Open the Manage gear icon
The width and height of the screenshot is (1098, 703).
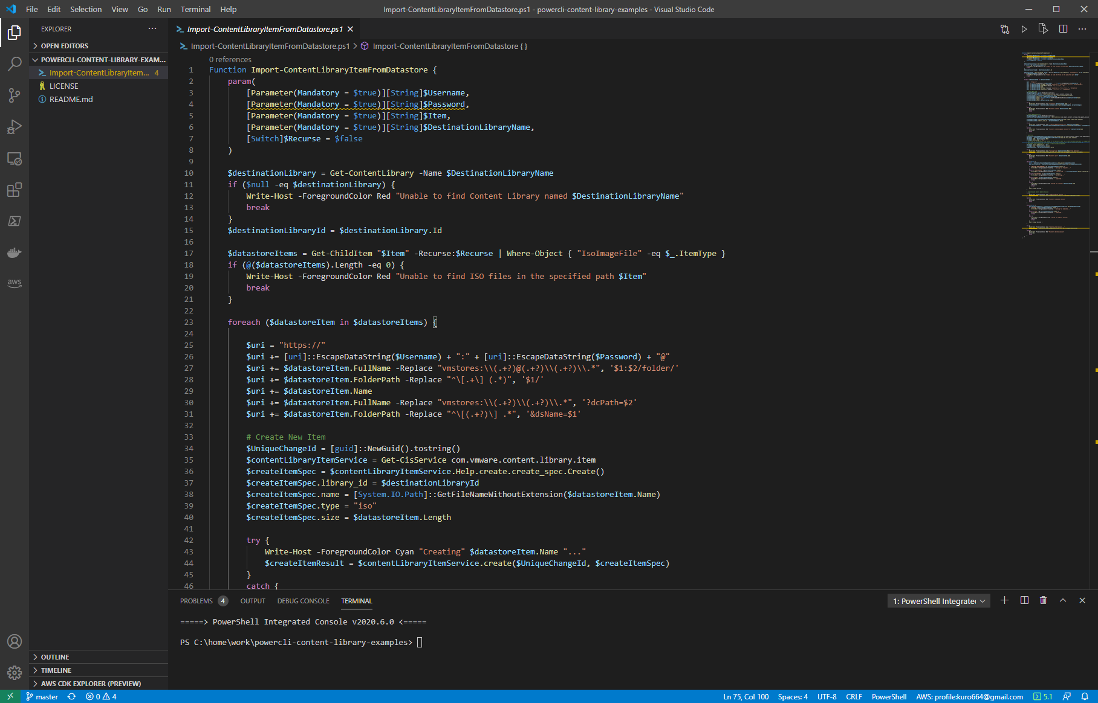point(15,673)
